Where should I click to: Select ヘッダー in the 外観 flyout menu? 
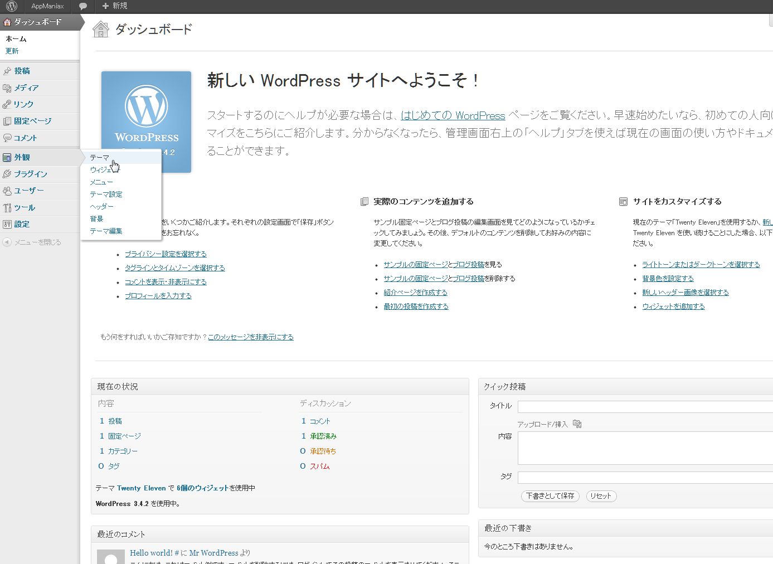pos(101,207)
